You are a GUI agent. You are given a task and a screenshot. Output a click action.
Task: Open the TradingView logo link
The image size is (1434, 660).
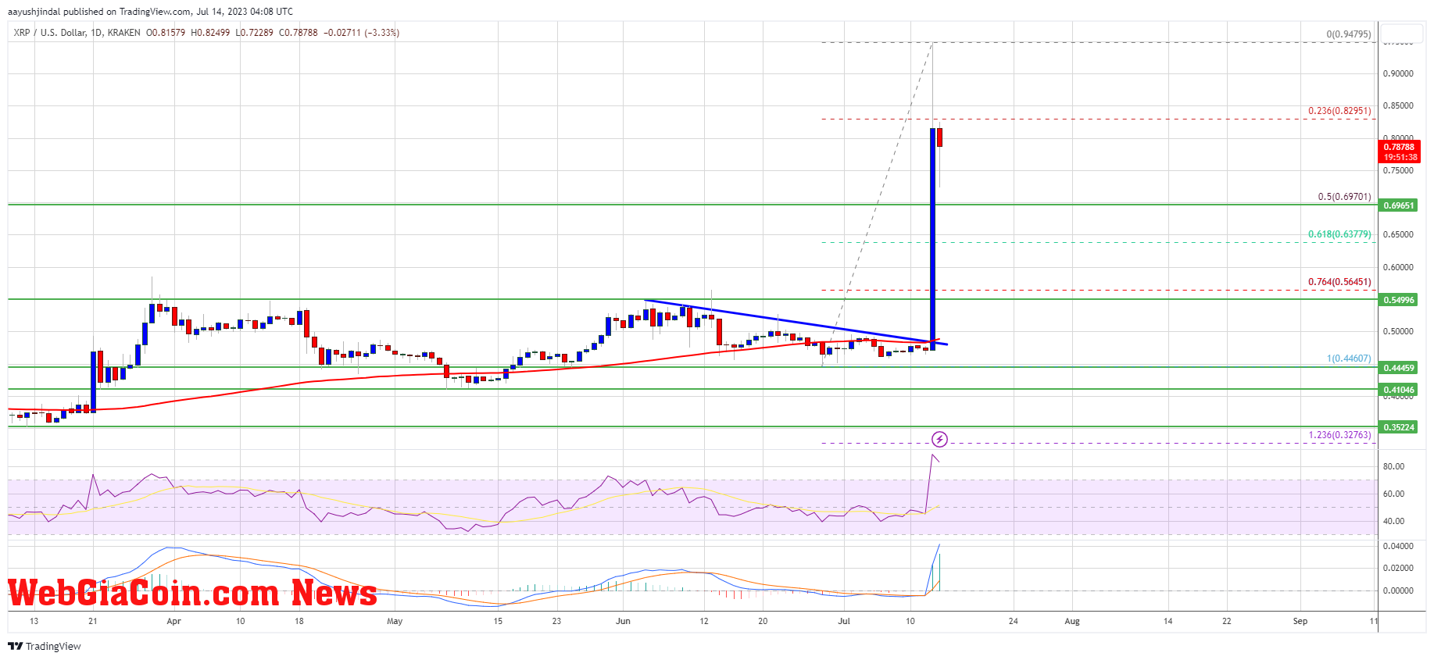coord(45,646)
